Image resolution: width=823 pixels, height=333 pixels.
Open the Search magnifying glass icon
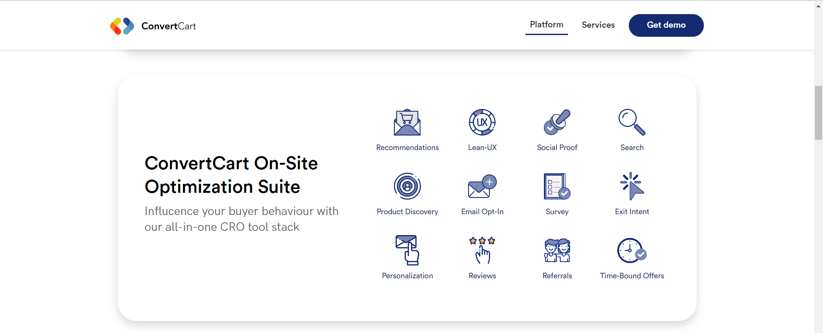click(x=631, y=122)
